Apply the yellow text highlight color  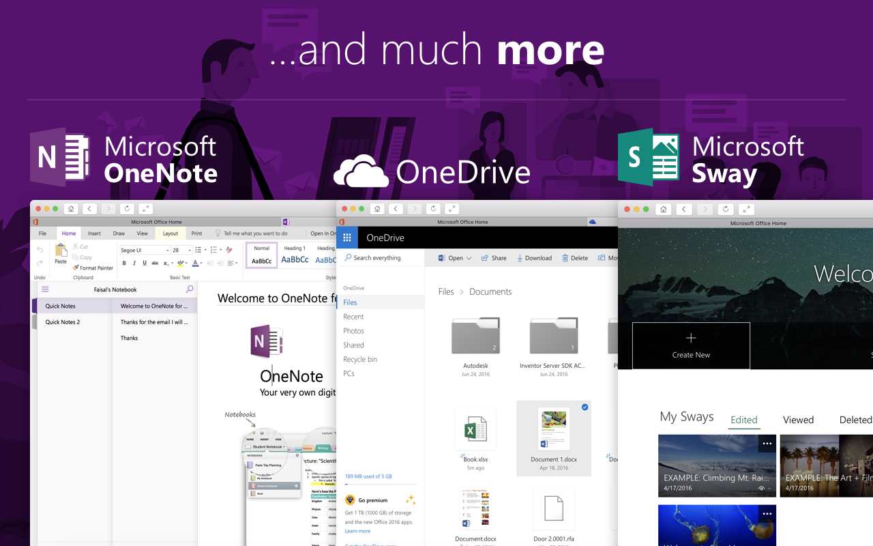(x=181, y=263)
